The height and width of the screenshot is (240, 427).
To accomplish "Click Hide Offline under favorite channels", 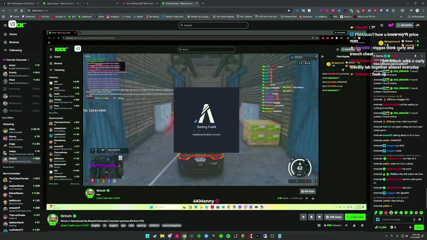I will [8, 118].
